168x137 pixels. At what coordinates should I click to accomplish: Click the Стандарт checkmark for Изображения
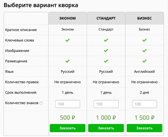tap(106, 50)
